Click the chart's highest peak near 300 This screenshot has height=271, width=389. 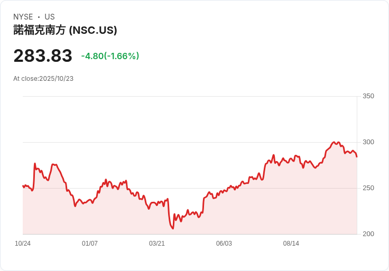coord(334,142)
